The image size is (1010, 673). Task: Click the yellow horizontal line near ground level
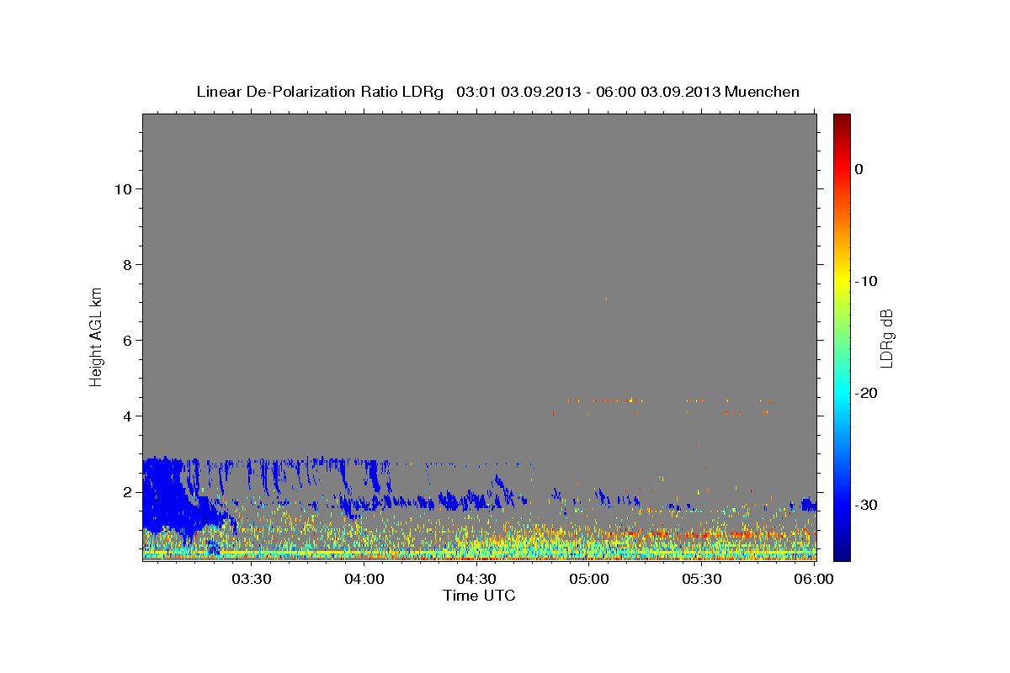479,553
